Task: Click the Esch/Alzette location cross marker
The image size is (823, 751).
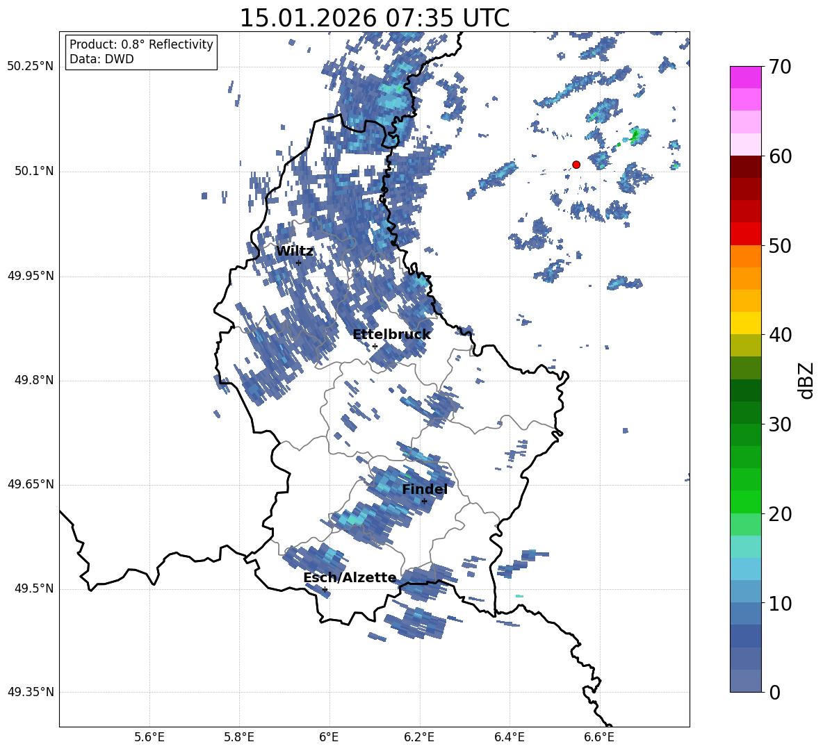Action: [325, 589]
